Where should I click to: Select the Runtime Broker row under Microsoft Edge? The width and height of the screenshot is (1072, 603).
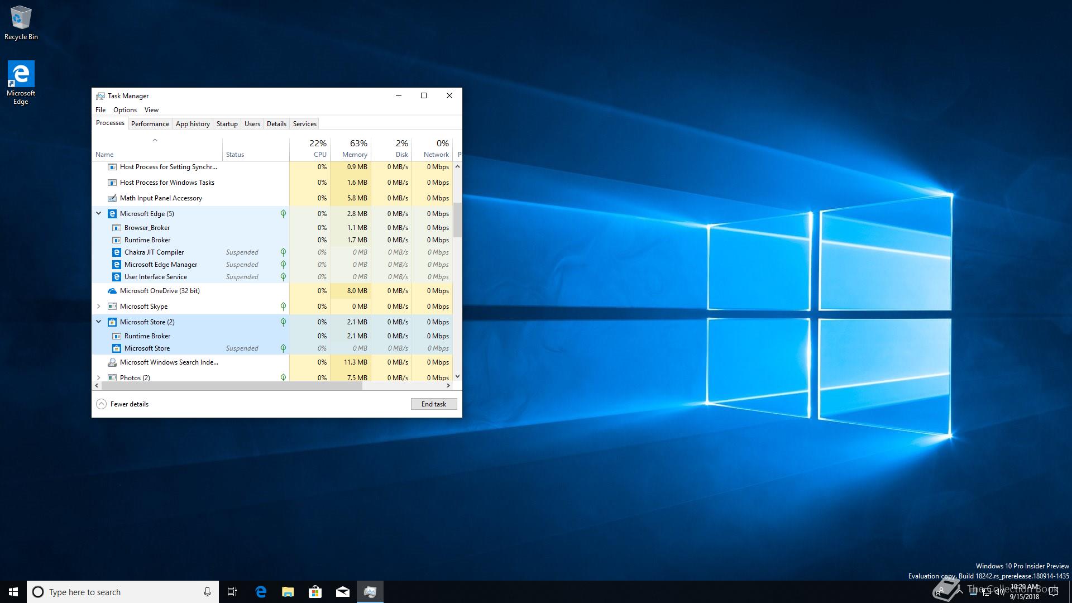click(x=272, y=240)
